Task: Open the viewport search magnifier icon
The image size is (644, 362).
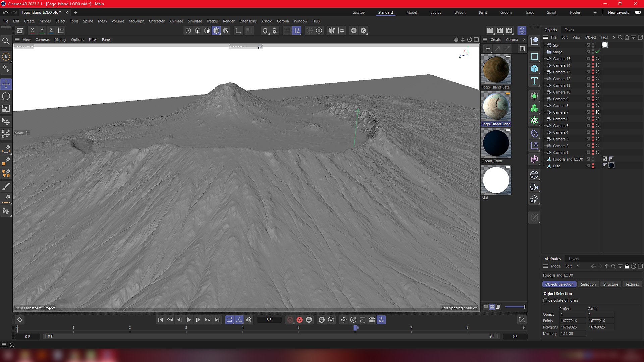Action: (x=6, y=41)
